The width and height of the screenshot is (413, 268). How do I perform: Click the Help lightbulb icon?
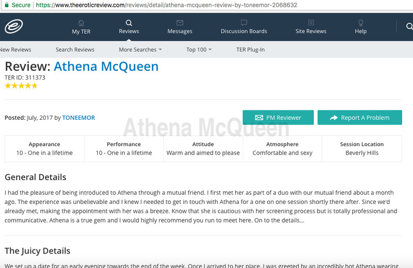(360, 23)
